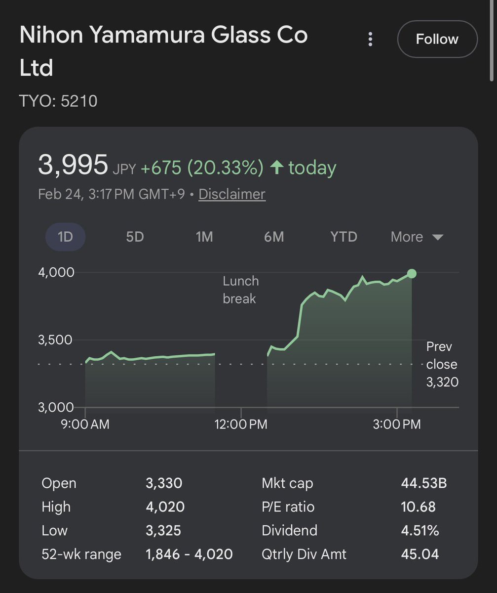Click the 3,500 y-axis label
This screenshot has height=593, width=497.
click(56, 340)
